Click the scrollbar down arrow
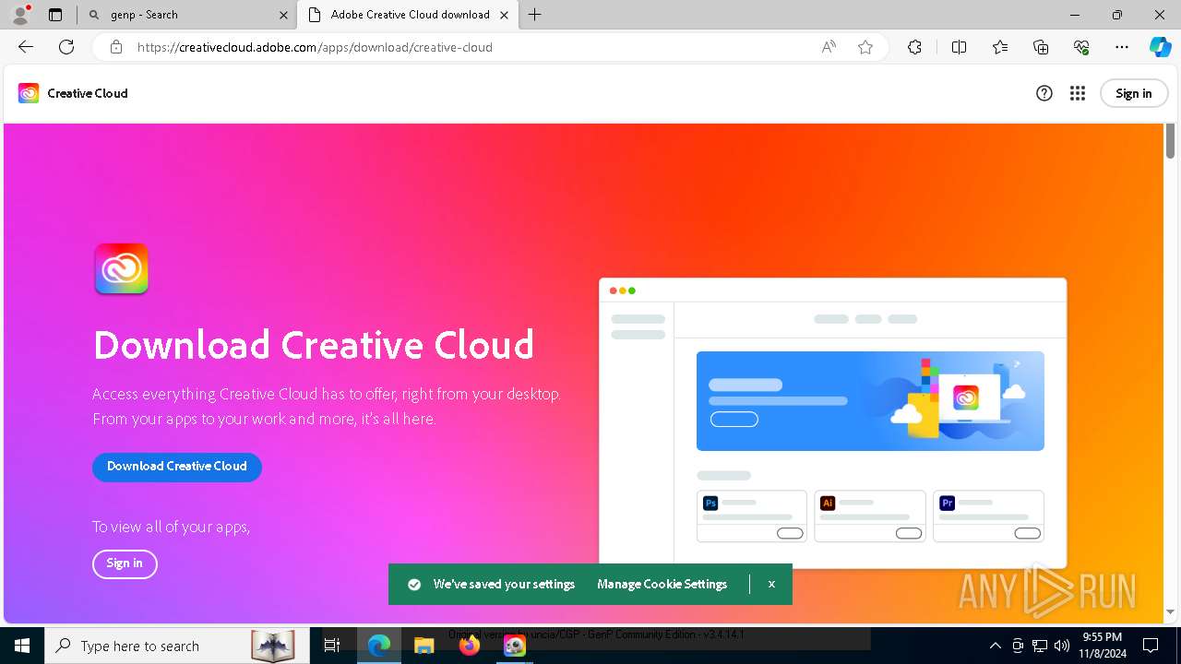Image resolution: width=1181 pixels, height=664 pixels. click(x=1170, y=612)
